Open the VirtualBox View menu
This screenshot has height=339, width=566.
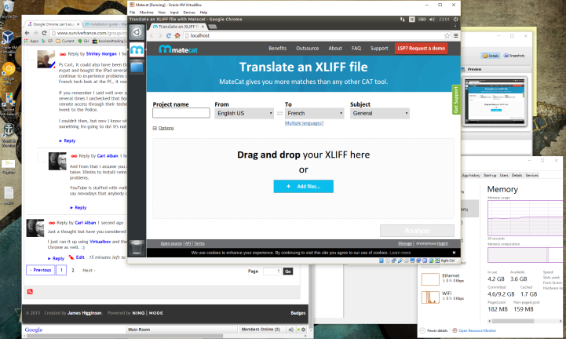[162, 13]
